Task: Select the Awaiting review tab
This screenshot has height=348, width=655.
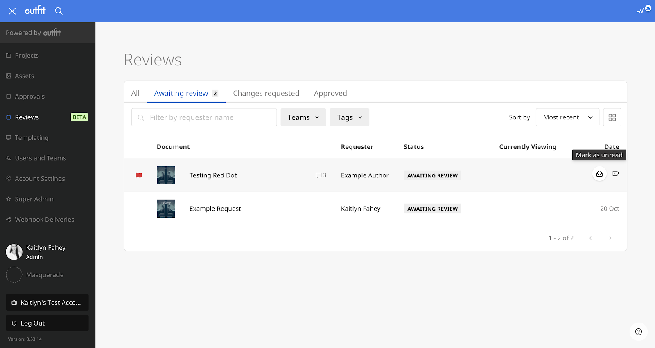Action: pos(186,93)
